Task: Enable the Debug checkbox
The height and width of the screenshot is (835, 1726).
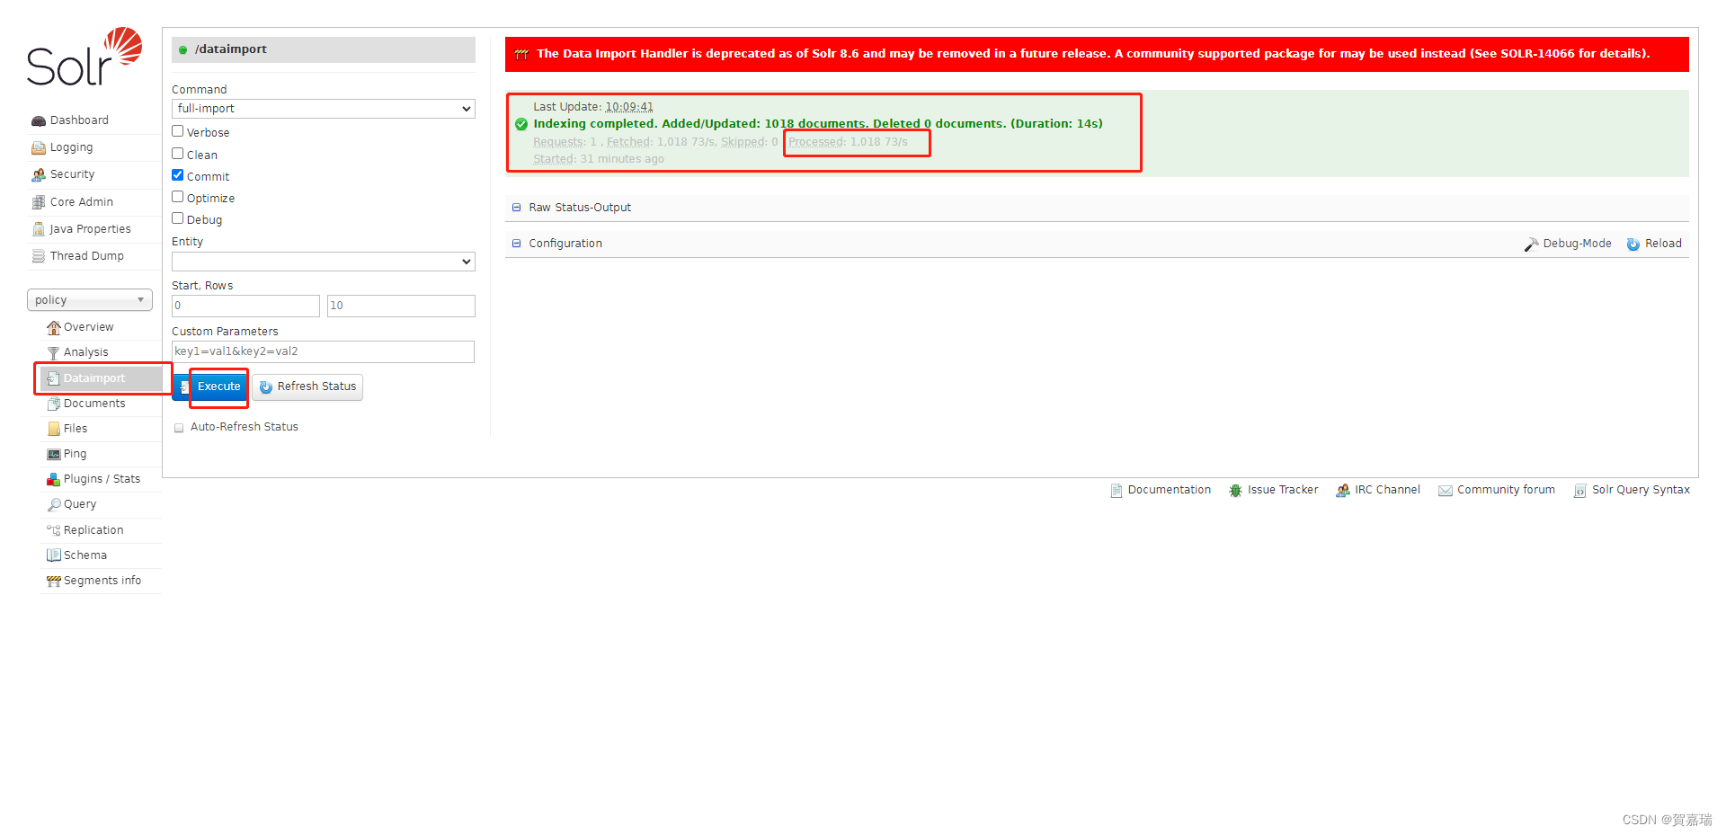Action: 178,218
